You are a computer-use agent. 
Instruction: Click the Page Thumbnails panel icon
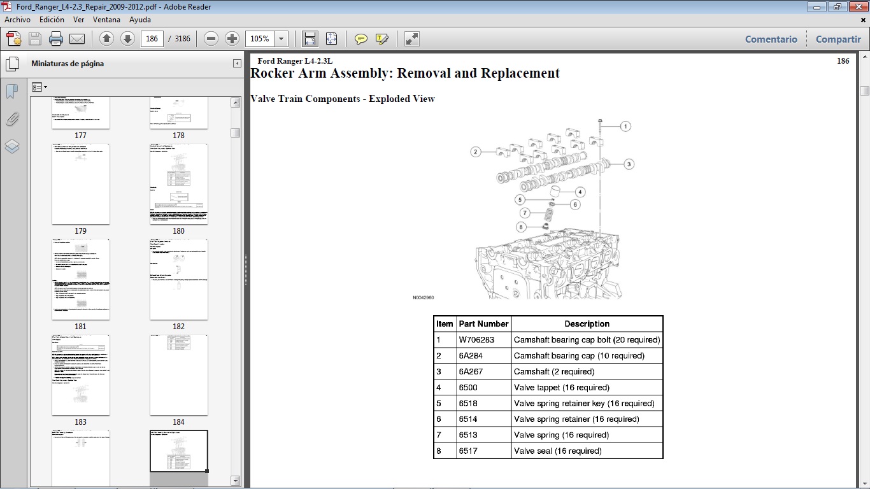click(x=12, y=64)
